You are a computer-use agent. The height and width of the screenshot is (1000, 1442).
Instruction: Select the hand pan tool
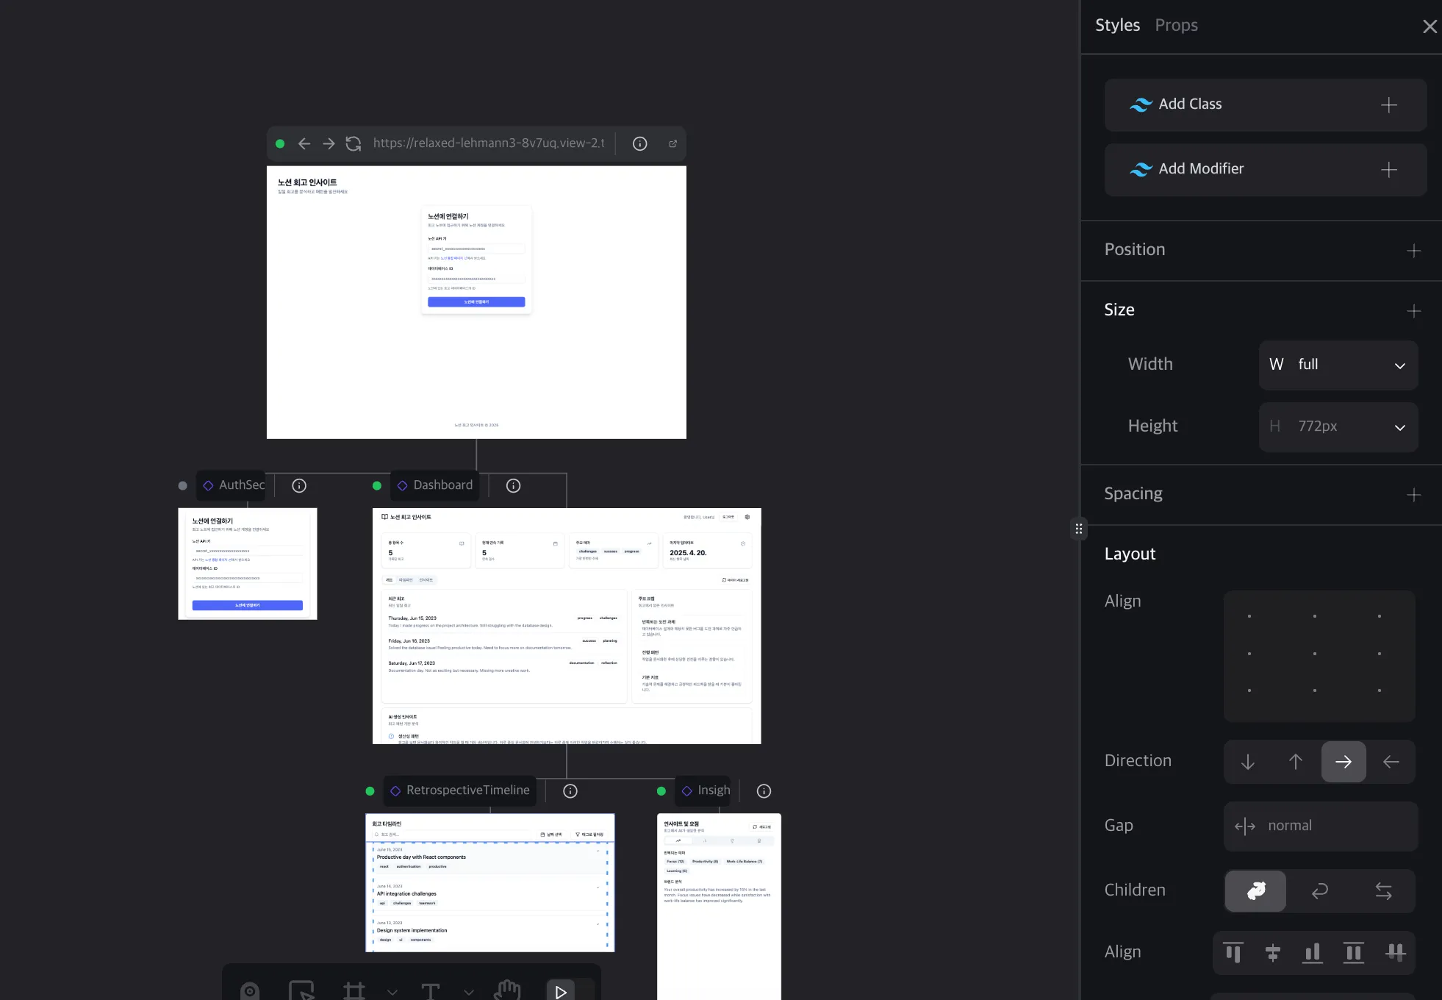click(x=507, y=991)
